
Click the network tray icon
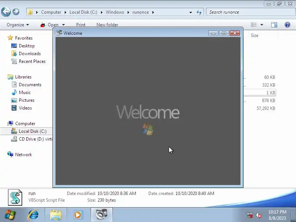pyautogui.click(x=249, y=215)
